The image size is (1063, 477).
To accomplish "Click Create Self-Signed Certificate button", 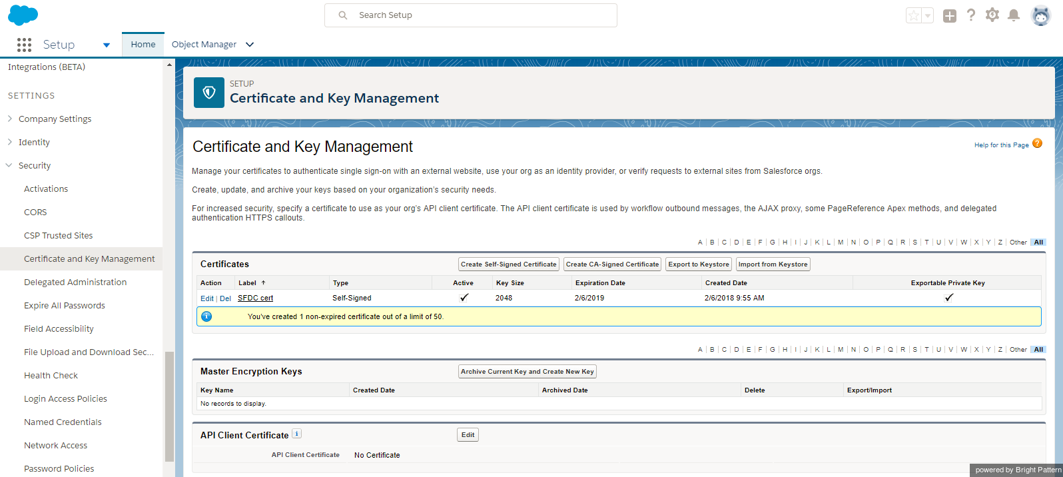I will 509,264.
